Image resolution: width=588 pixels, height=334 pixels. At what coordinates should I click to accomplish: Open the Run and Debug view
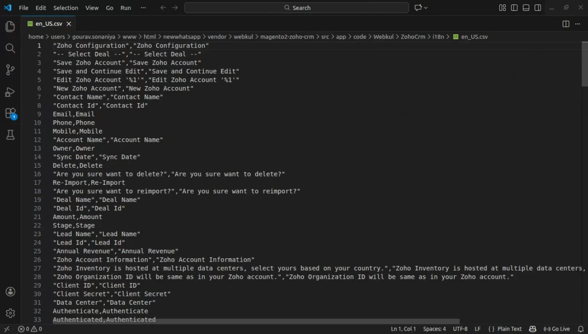[x=10, y=92]
